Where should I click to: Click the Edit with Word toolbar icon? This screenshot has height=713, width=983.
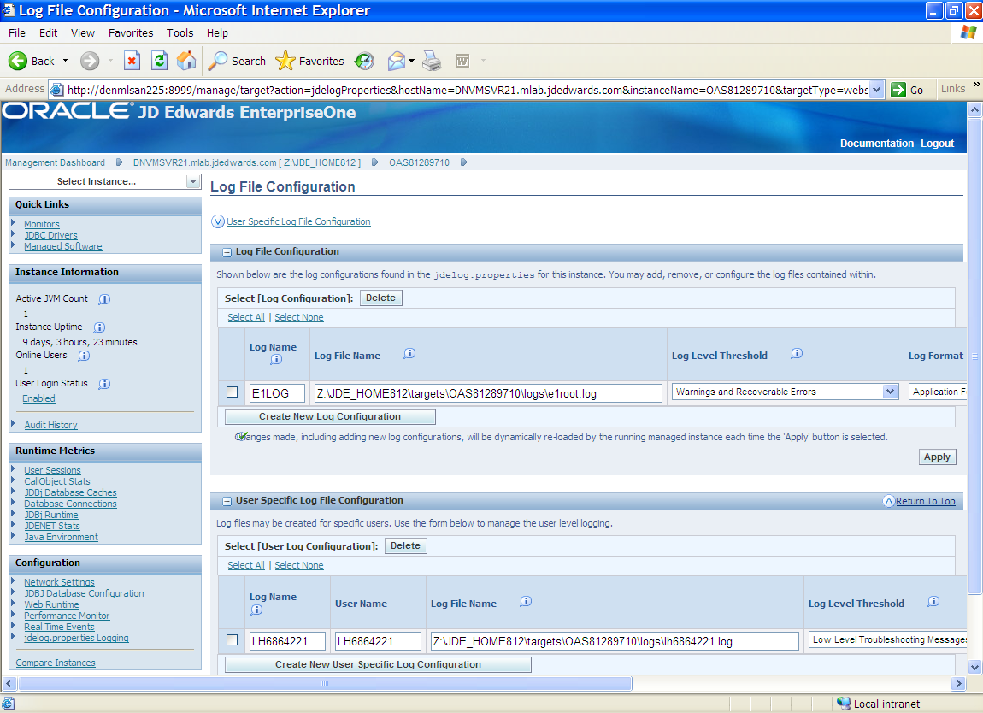(462, 61)
